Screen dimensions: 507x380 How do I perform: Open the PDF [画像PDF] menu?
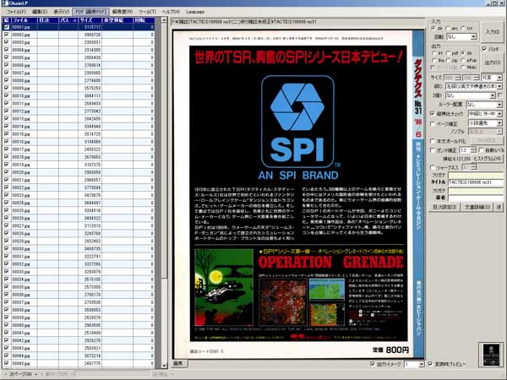[90, 12]
